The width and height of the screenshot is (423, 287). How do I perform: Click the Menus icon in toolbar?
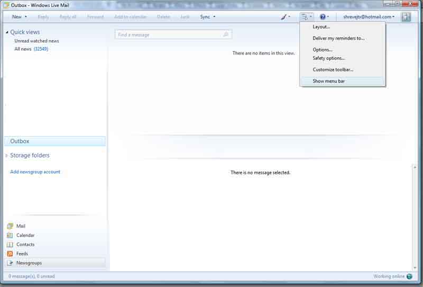click(x=304, y=17)
